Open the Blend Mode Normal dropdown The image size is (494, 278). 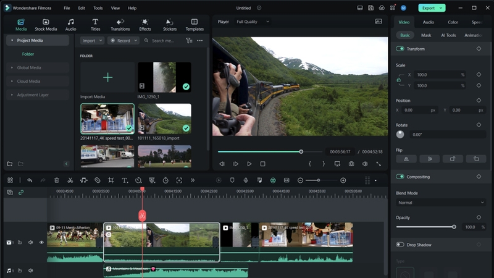(440, 203)
